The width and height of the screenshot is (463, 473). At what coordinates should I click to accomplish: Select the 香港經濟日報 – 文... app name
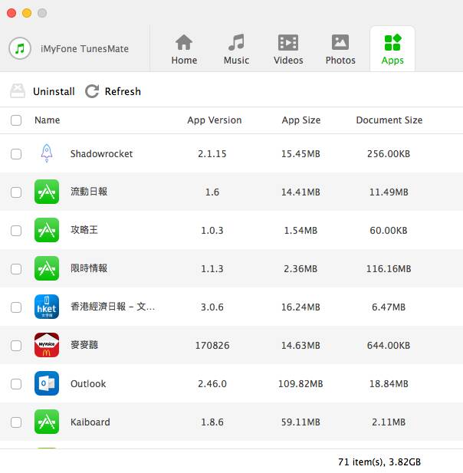113,307
